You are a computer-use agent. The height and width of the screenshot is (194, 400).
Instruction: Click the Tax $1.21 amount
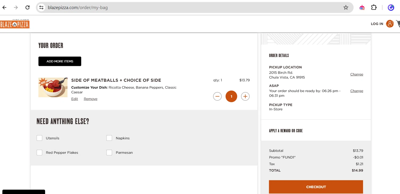pyautogui.click(x=359, y=164)
